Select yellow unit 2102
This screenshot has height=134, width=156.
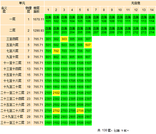(x=56, y=93)
